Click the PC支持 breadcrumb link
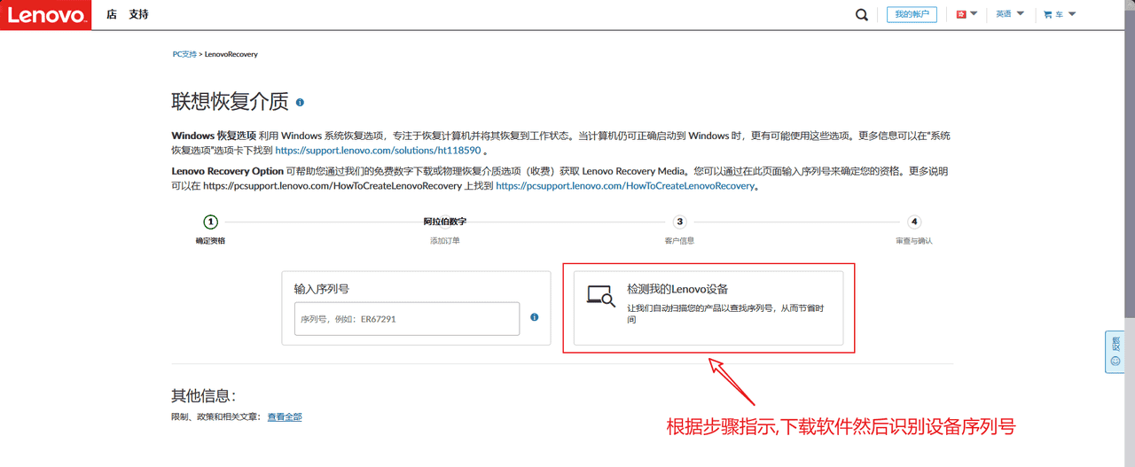 click(184, 54)
